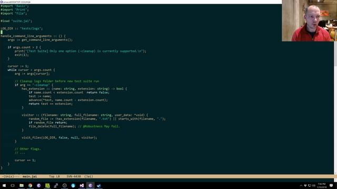Open the Windows Start menu
The height and width of the screenshot is (189, 337).
(4, 185)
